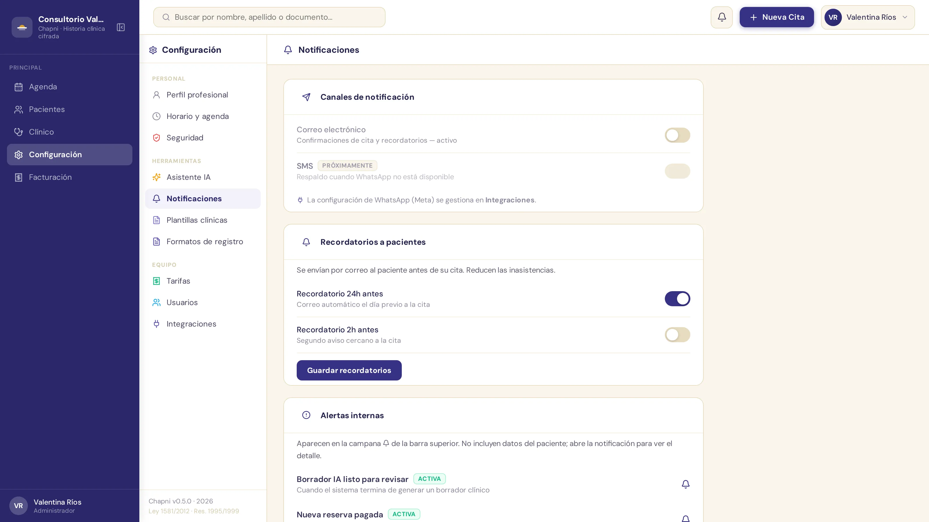Open notifications bell in top bar

(x=722, y=17)
